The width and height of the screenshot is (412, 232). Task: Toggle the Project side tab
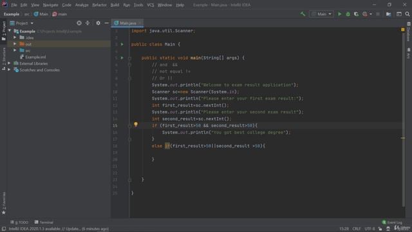(4, 31)
